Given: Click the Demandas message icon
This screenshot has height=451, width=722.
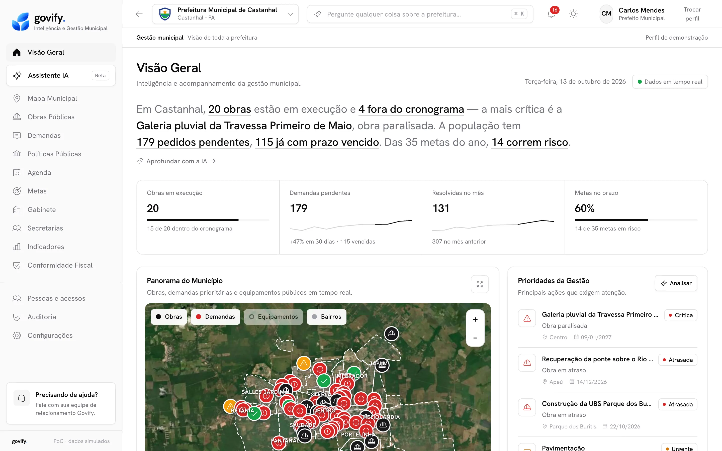Looking at the screenshot, I should click(17, 135).
